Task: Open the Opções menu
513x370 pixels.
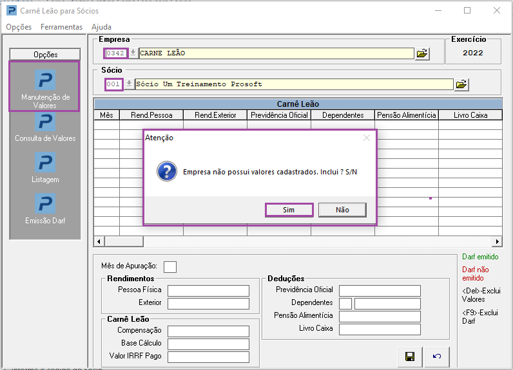Action: [19, 27]
